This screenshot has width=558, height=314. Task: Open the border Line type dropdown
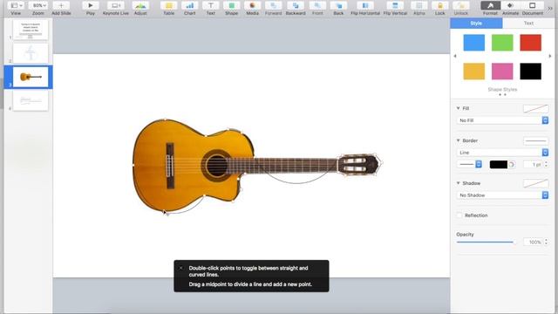502,153
